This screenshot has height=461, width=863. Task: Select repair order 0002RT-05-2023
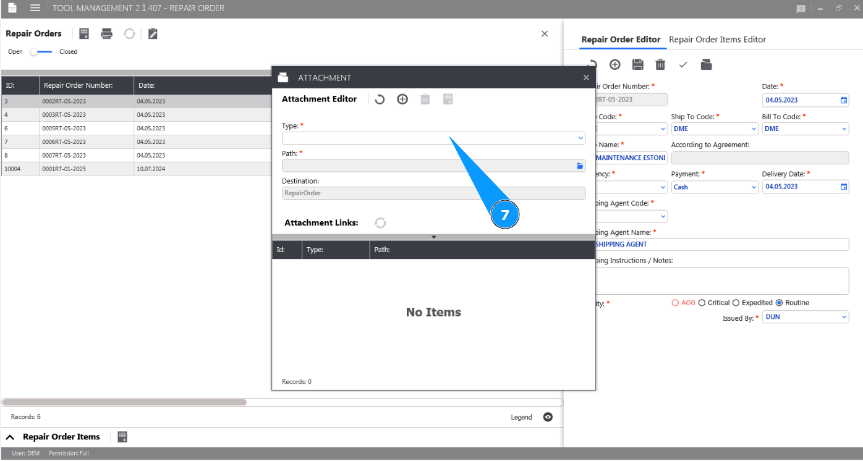click(137, 101)
